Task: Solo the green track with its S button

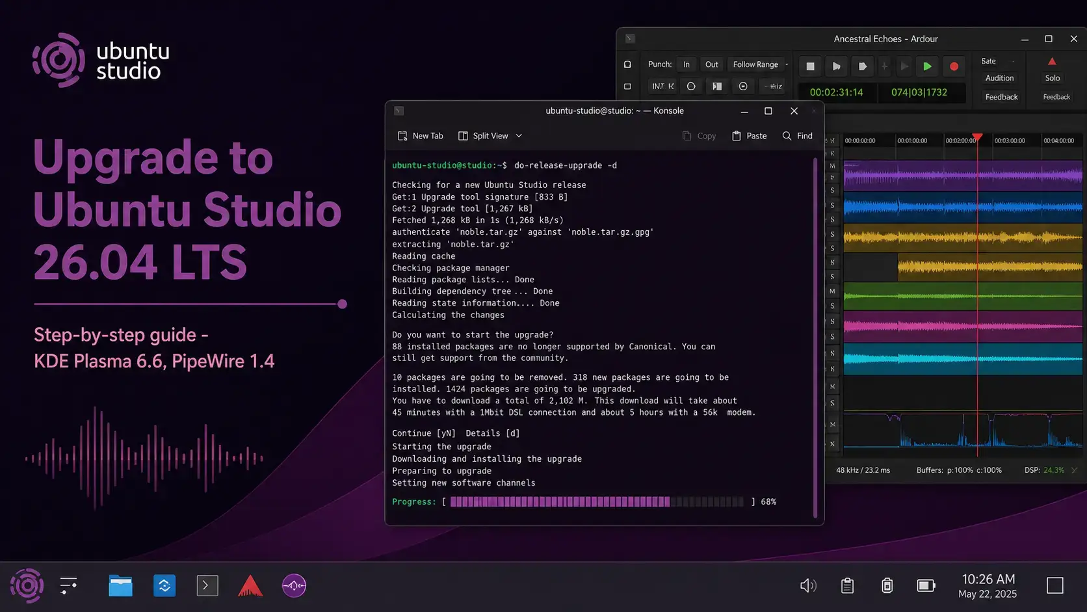Action: tap(832, 306)
